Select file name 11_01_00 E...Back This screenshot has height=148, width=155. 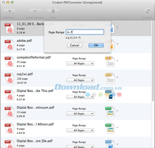(x=30, y=24)
